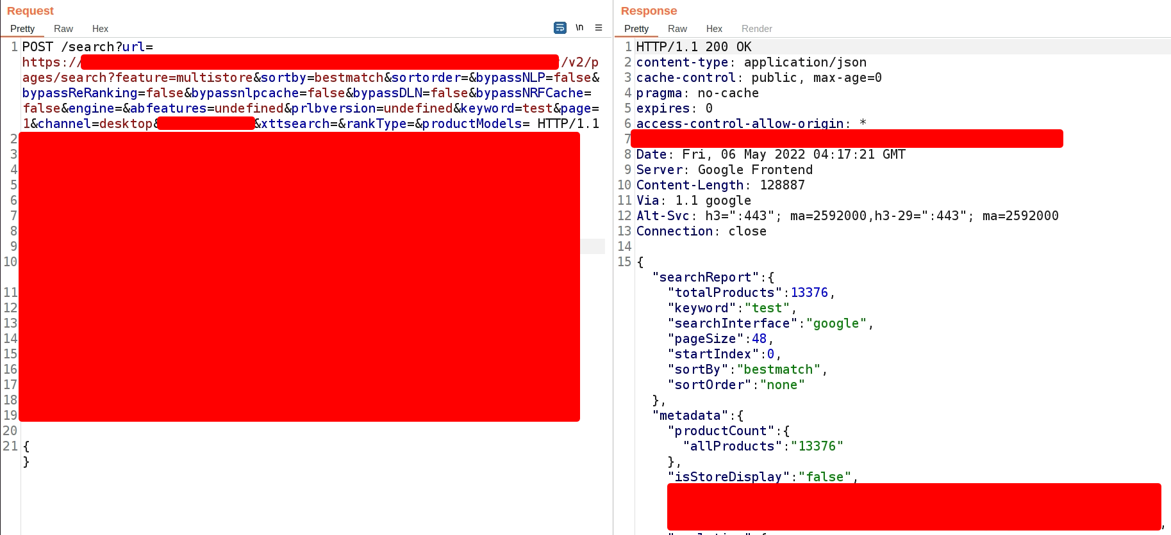Select the Response Pretty tab
The image size is (1171, 535).
(636, 29)
